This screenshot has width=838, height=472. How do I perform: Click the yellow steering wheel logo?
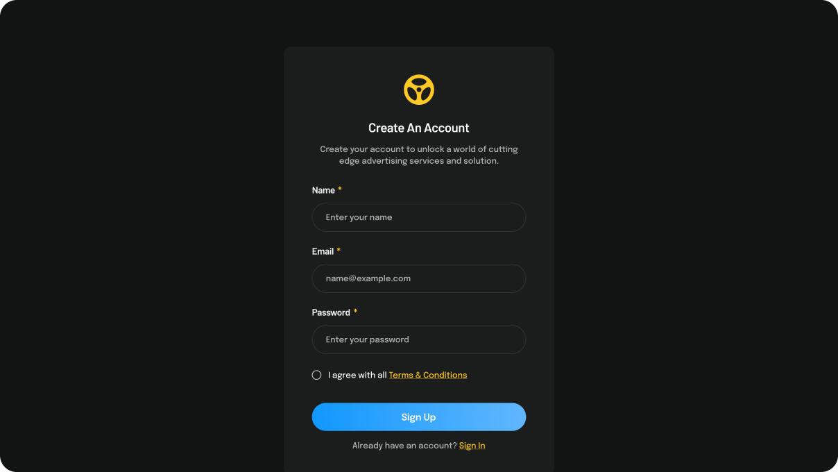pyautogui.click(x=419, y=90)
